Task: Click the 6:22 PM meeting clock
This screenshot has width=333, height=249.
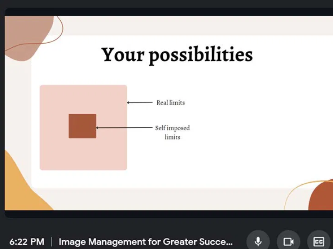Action: point(27,242)
